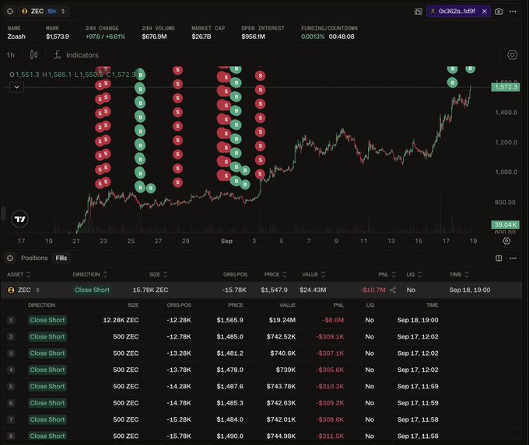Click price $1,490.0 in row 8

pos(229,436)
